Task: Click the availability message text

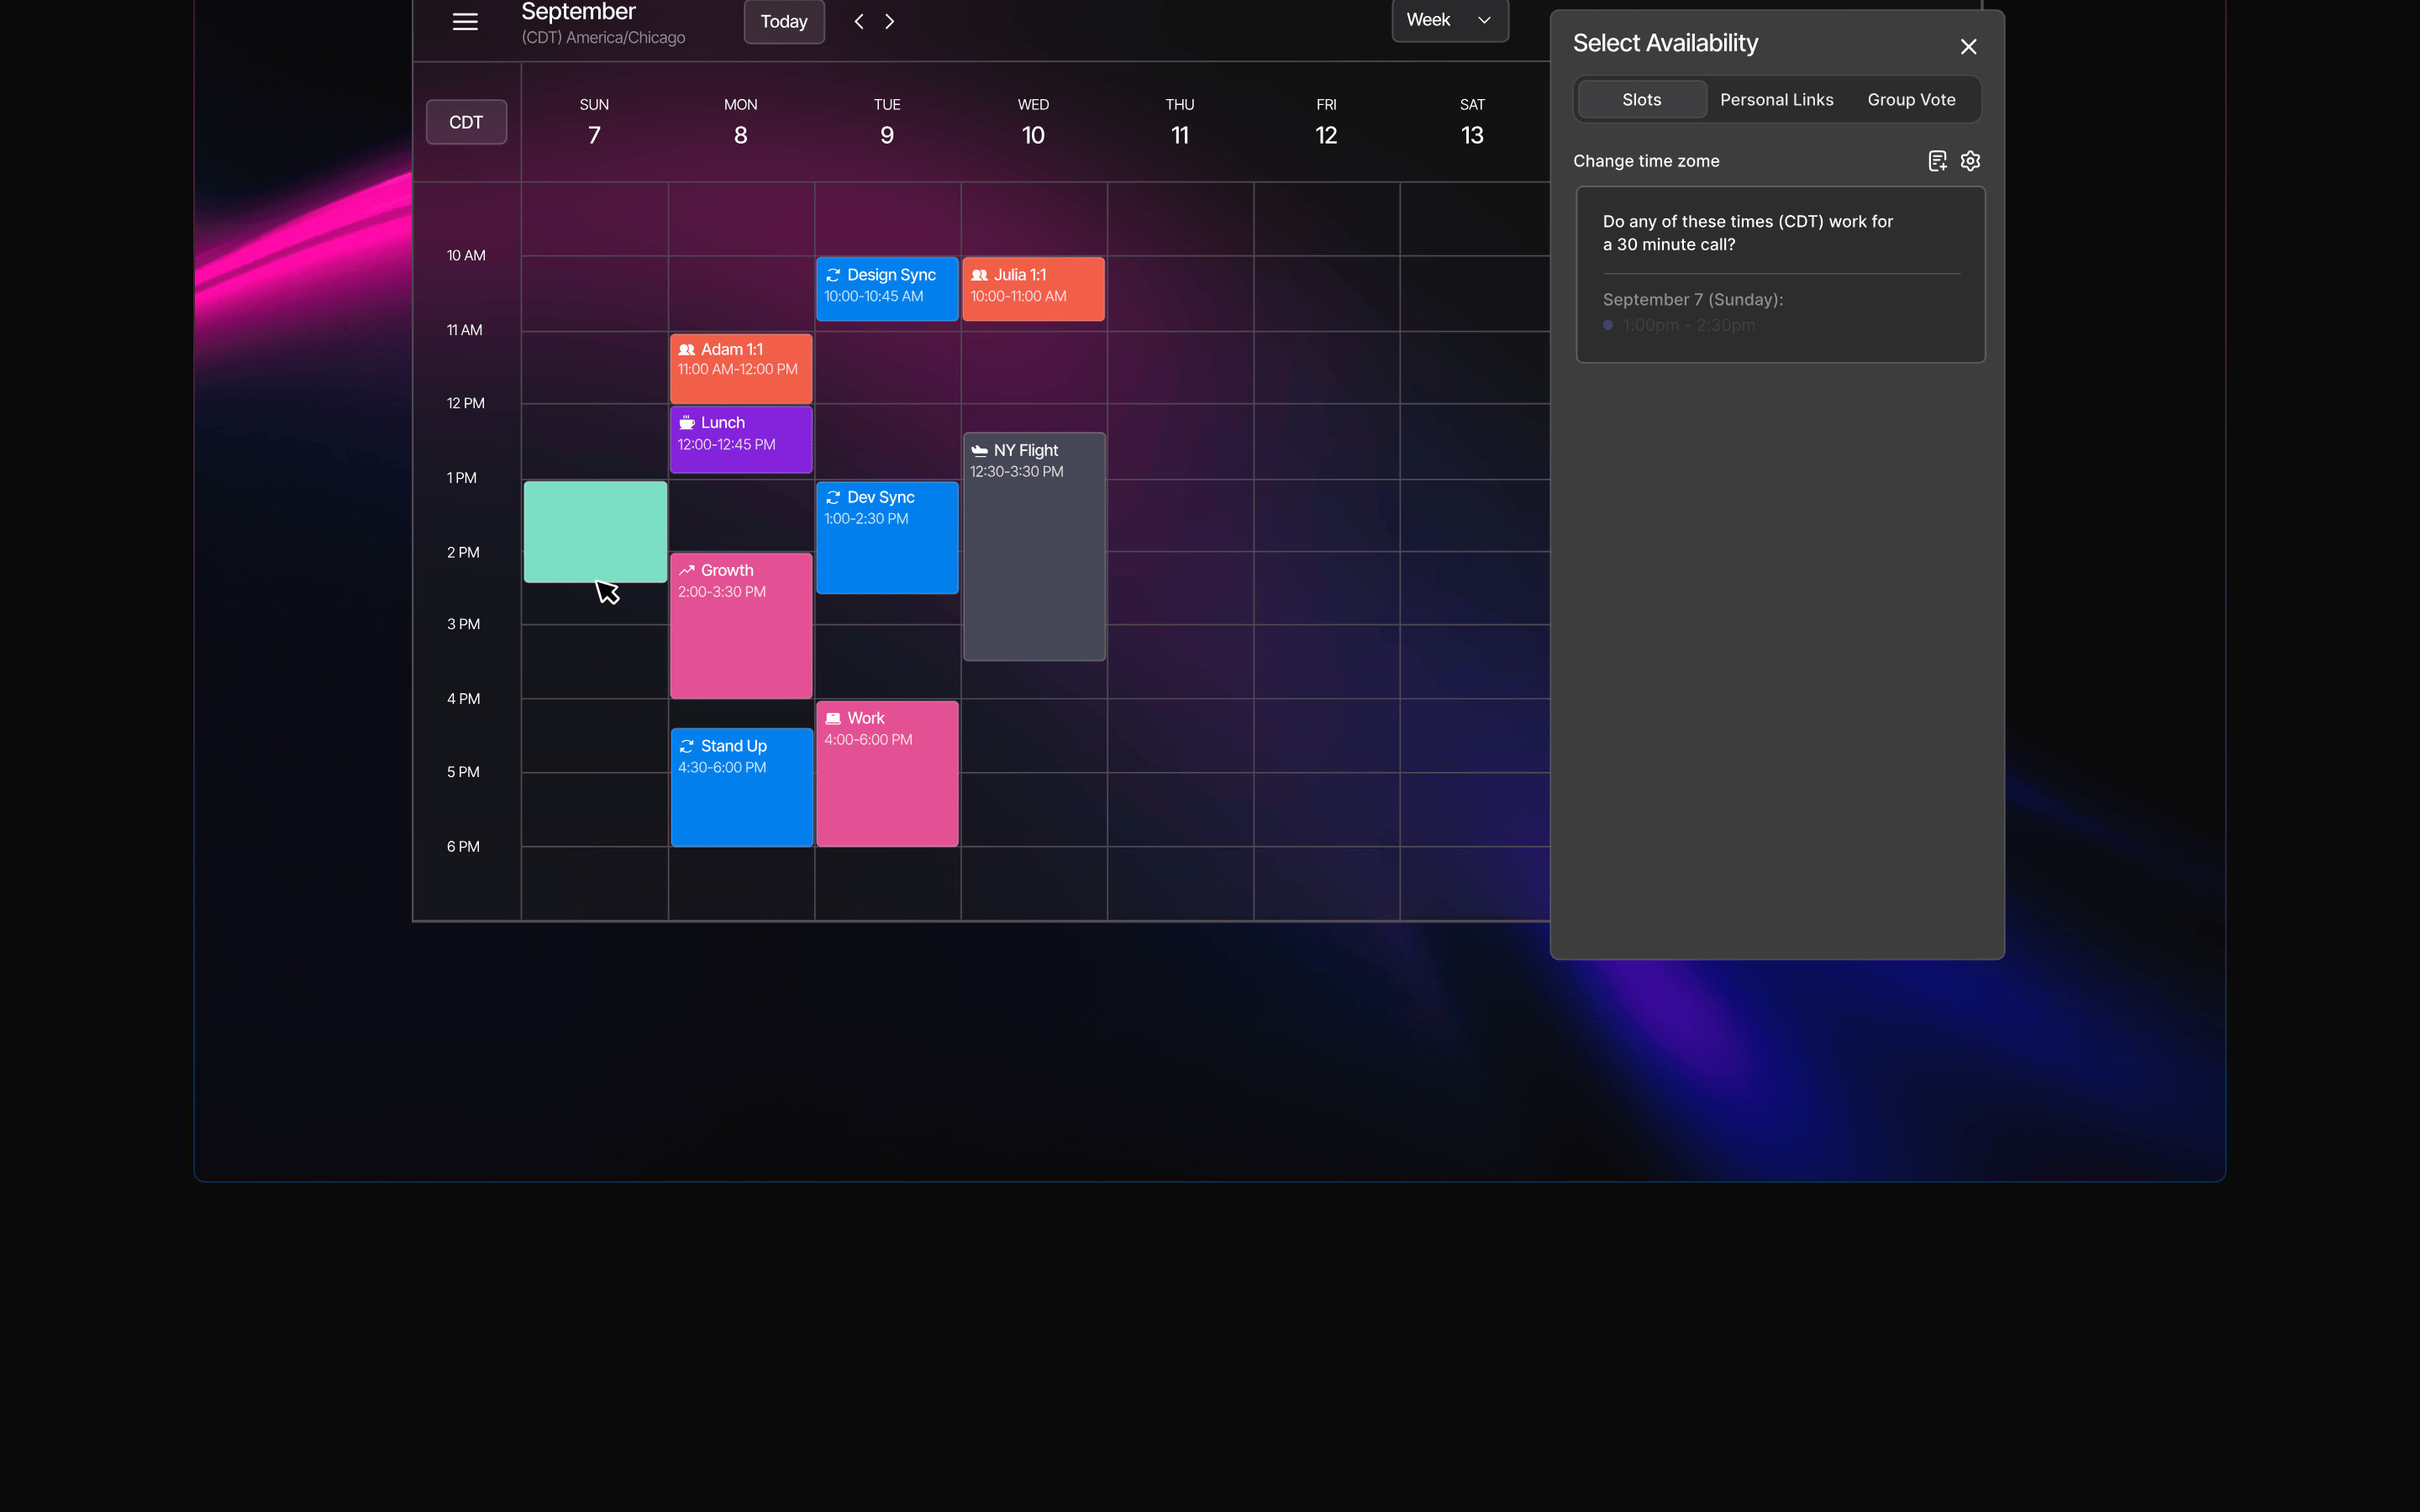Action: coord(1747,233)
